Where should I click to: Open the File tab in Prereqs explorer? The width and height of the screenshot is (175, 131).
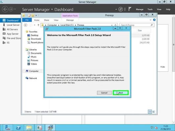tap(27, 20)
